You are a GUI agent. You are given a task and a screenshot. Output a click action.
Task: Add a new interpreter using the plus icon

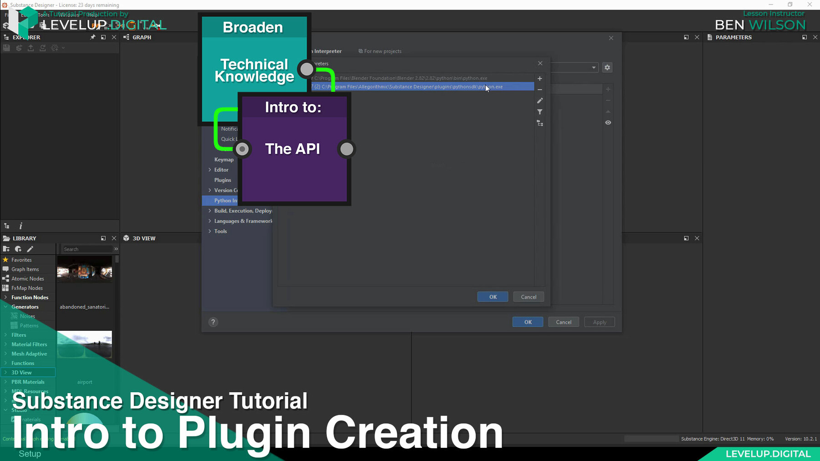539,78
